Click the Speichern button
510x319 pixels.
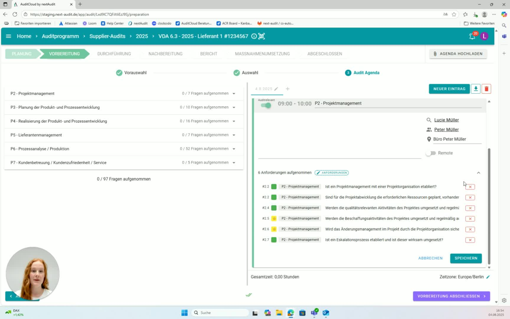466,258
